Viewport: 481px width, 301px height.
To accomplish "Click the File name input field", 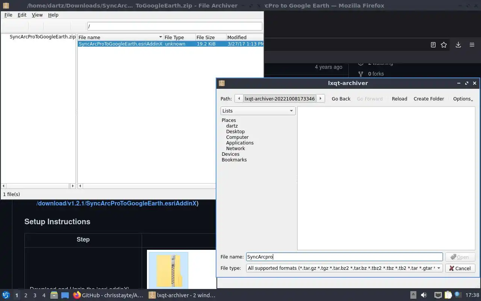I will coord(344,257).
